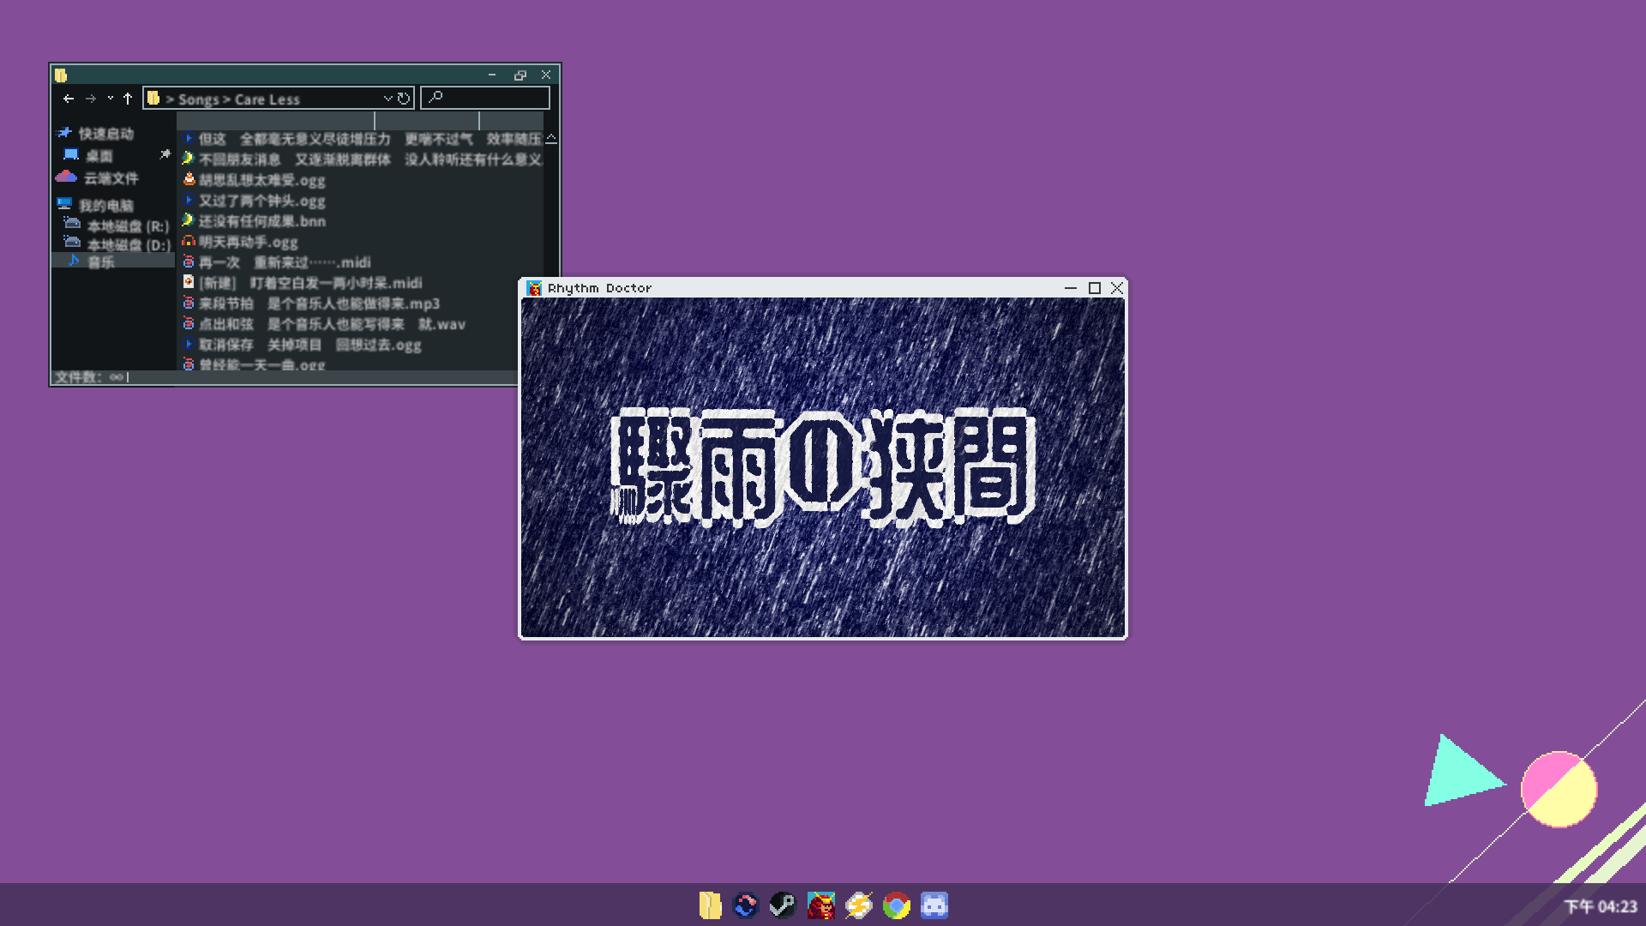The image size is (1646, 926).
Task: Go up one folder with up arrow
Action: click(x=128, y=99)
